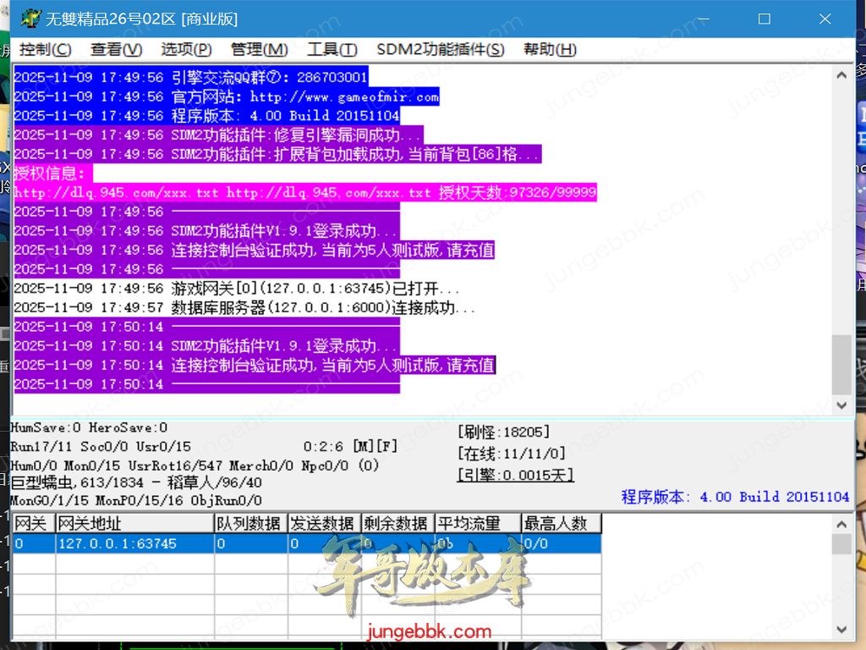
Task: Open the 选项(P) menu
Action: coord(186,50)
